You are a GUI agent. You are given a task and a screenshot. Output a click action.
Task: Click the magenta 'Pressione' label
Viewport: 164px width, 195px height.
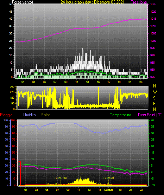[x=139, y=2]
